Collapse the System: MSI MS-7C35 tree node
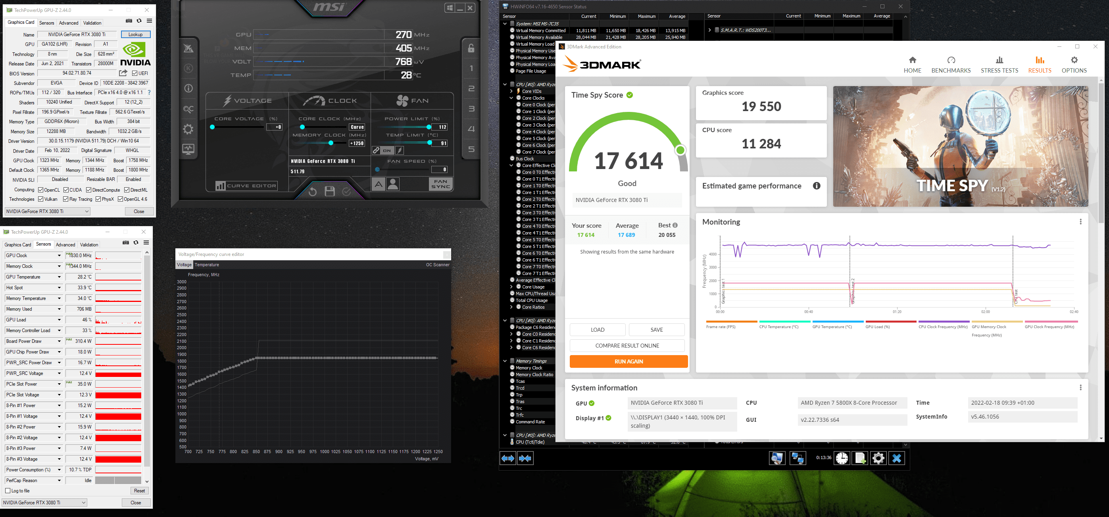Viewport: 1109px width, 517px height. (505, 24)
